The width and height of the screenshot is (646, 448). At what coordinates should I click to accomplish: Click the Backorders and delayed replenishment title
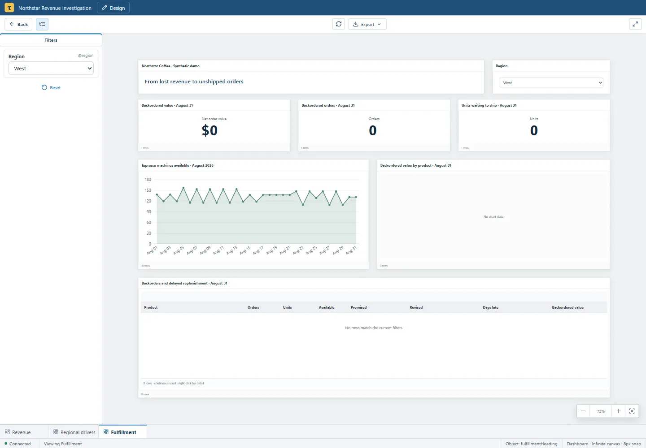184,283
